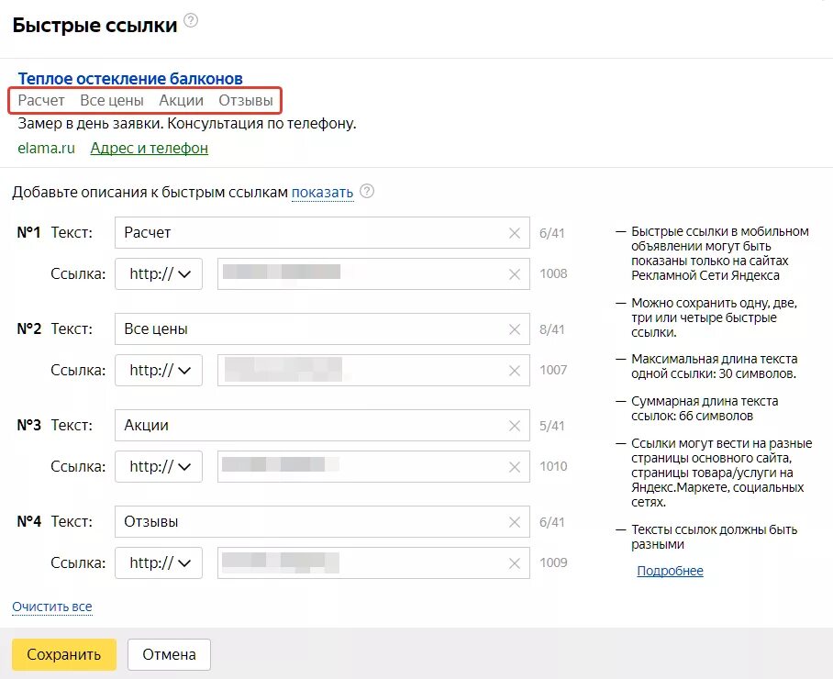Image resolution: width=833 pixels, height=679 pixels.
Task: Open http:// protocol dropdown for link №1
Action: pos(159,273)
